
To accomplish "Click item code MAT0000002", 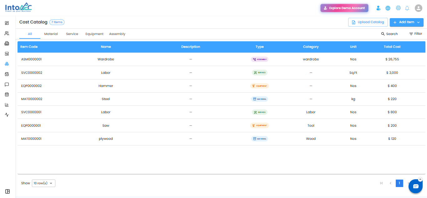I will pos(32,99).
